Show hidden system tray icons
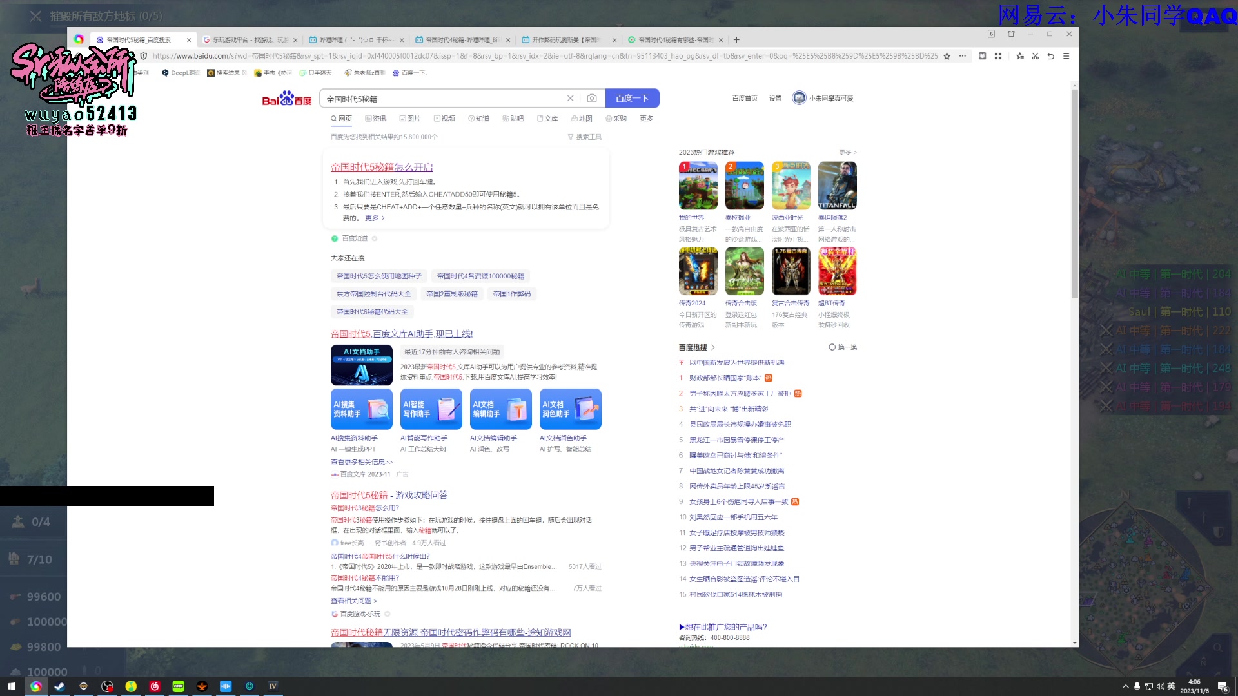1238x696 pixels. [1126, 687]
